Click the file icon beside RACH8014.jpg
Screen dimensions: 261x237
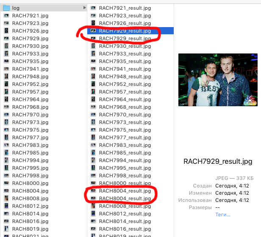6,214
